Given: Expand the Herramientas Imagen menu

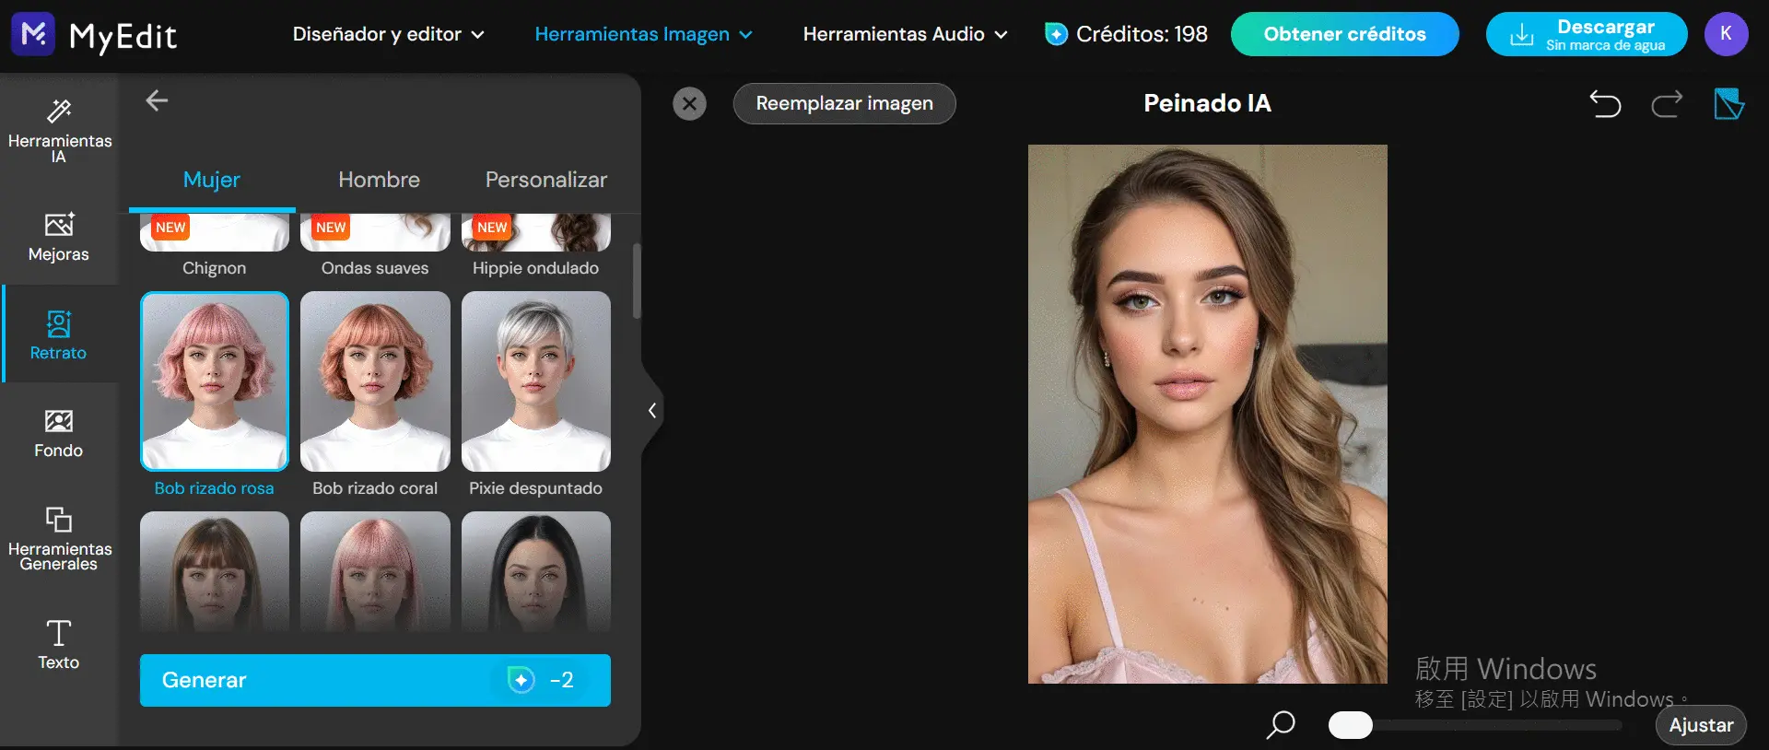Looking at the screenshot, I should pos(643,34).
